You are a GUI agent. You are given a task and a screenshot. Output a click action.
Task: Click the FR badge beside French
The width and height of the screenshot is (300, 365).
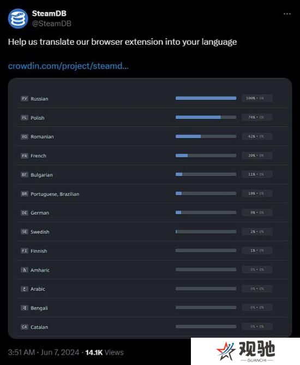[25, 156]
